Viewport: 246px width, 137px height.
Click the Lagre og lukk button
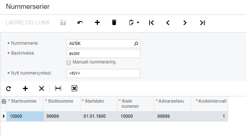pyautogui.click(x=28, y=23)
